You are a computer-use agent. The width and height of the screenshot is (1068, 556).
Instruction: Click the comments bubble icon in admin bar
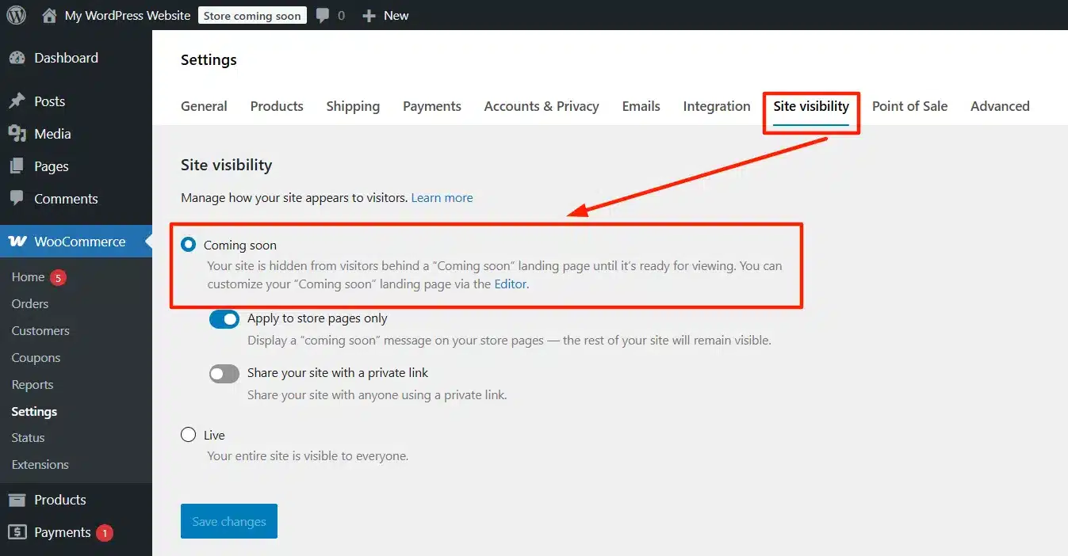[323, 15]
